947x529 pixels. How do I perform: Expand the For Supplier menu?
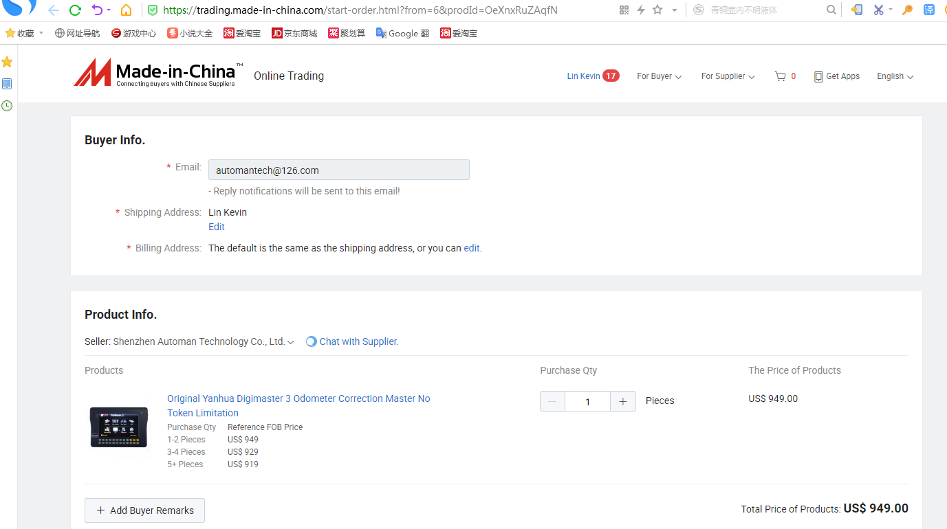(728, 76)
